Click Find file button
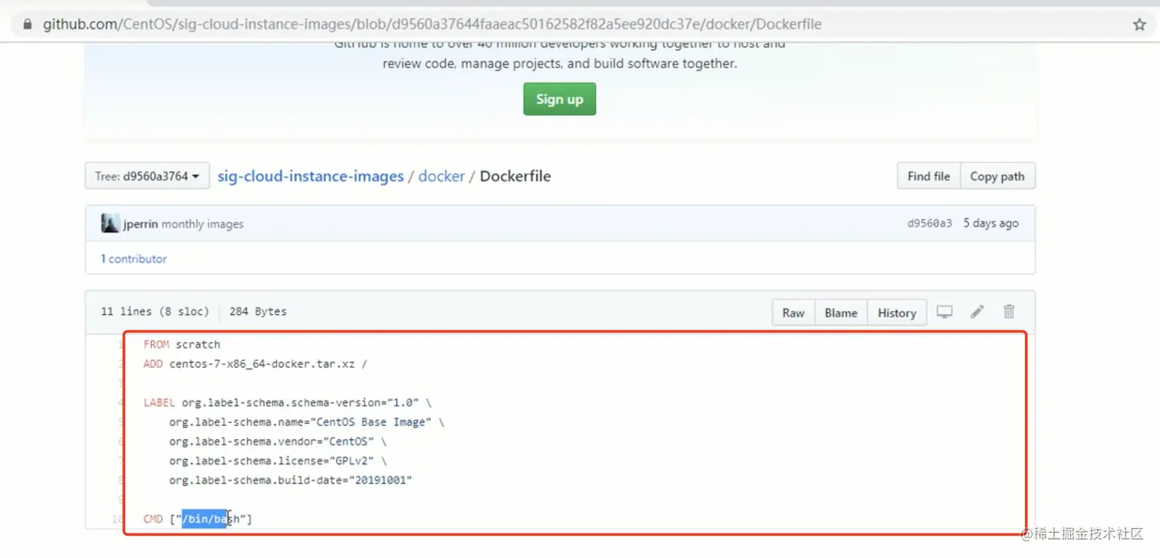This screenshot has width=1160, height=558. tap(928, 176)
